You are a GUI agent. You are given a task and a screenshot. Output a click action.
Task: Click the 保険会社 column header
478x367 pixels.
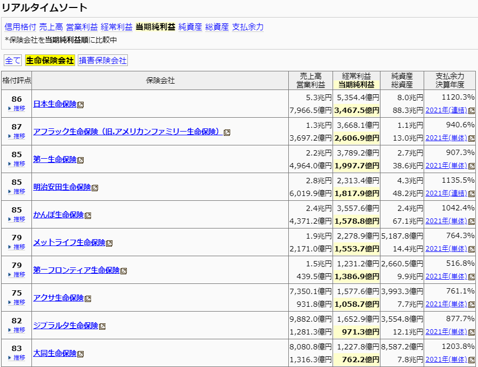[160, 80]
